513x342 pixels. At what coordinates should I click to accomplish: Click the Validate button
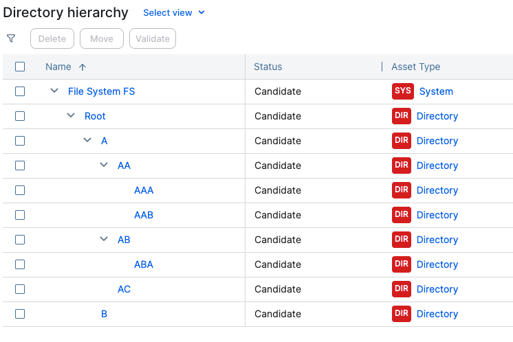(x=153, y=38)
